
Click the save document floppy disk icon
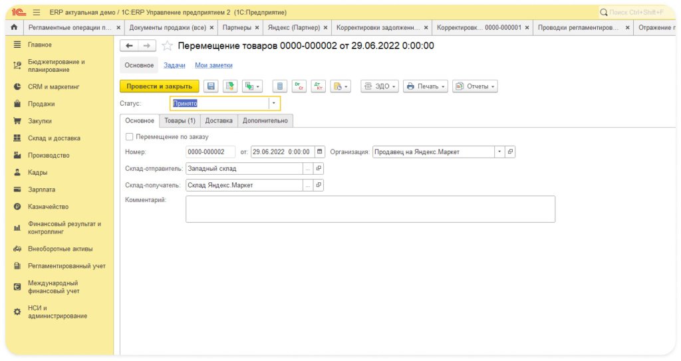211,86
